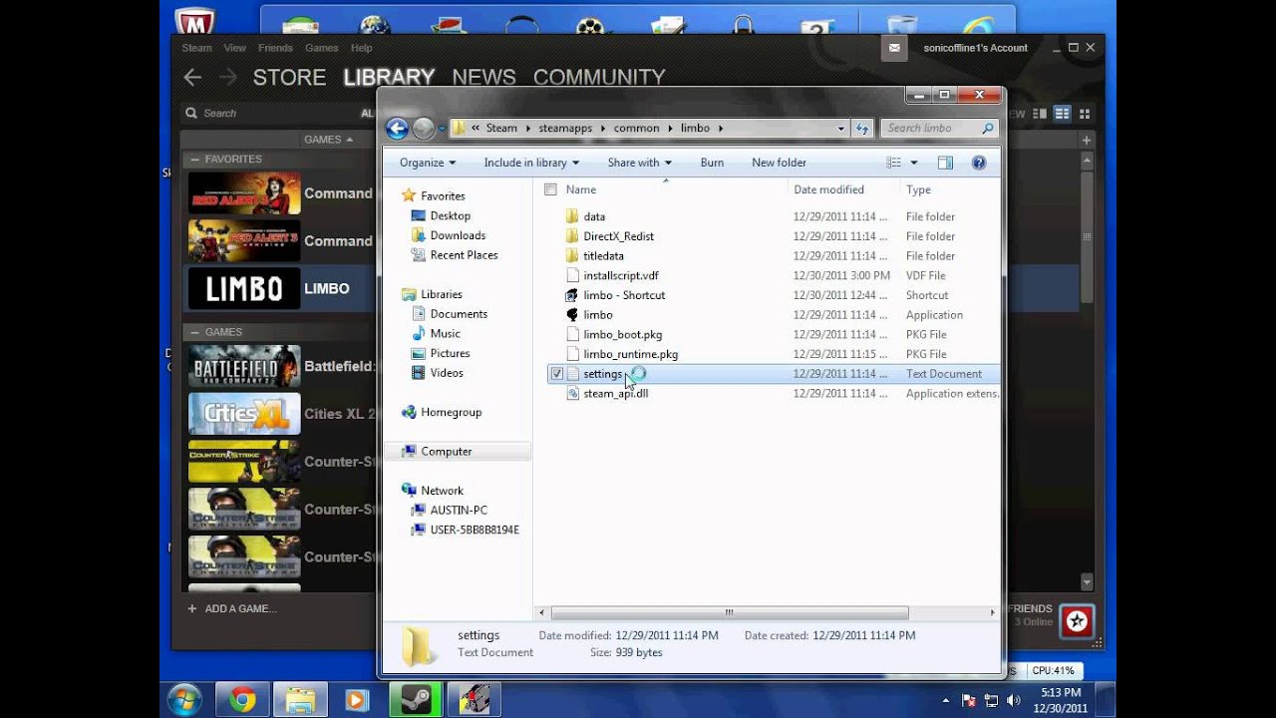Screen dimensions: 1276x718
Task: Open the recent pages dropdown by Forward arrow
Action: [442, 129]
